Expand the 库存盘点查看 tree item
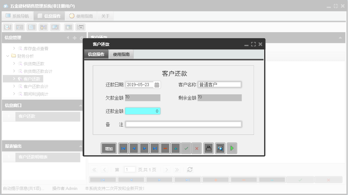The image size is (348, 195). tap(14, 48)
